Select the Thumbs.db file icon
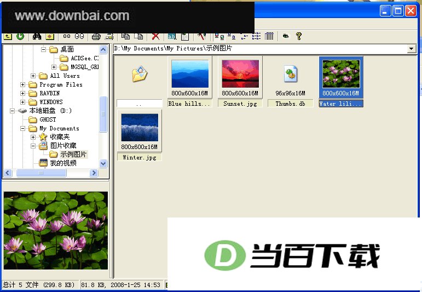 point(291,74)
